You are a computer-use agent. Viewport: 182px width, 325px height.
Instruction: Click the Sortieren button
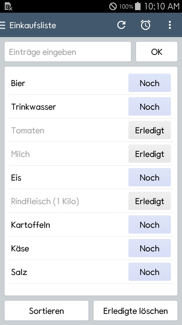(47, 311)
